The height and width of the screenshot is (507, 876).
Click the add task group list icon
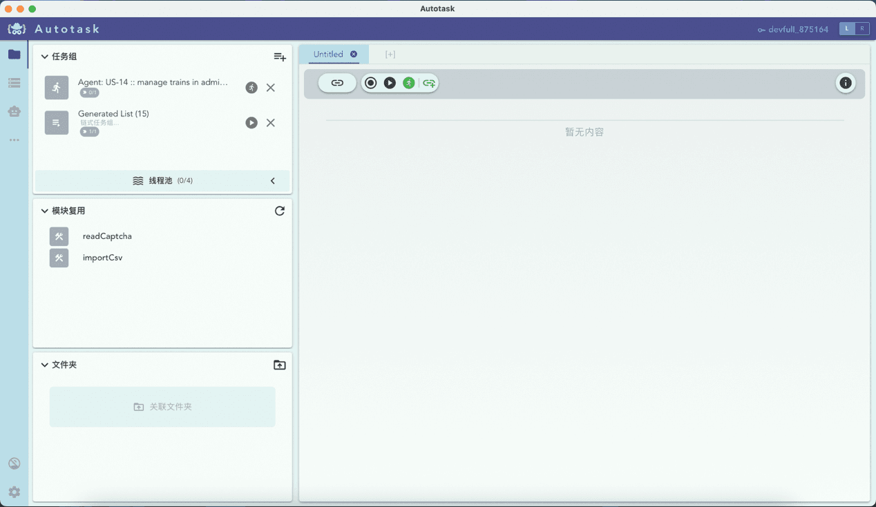pyautogui.click(x=279, y=57)
